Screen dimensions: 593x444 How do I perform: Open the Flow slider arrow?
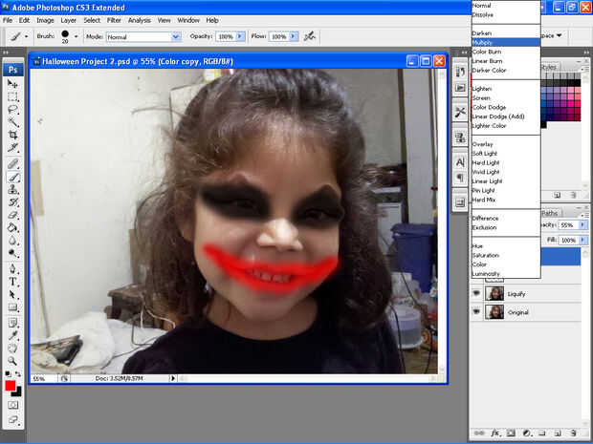click(294, 36)
